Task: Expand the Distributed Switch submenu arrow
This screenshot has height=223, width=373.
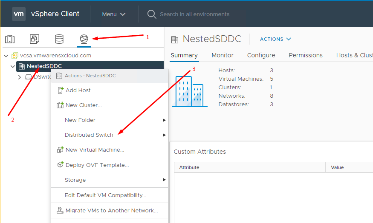Action: click(164, 135)
